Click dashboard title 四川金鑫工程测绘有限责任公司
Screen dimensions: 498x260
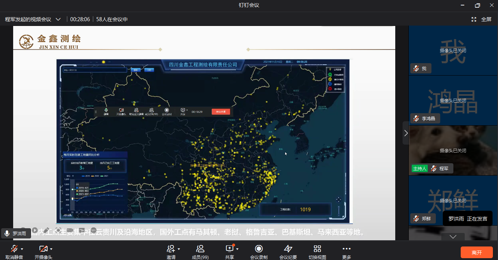pos(203,65)
